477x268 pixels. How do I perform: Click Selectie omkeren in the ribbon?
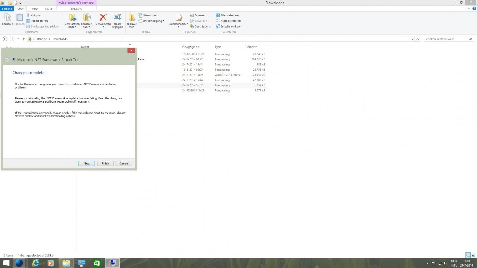(229, 26)
